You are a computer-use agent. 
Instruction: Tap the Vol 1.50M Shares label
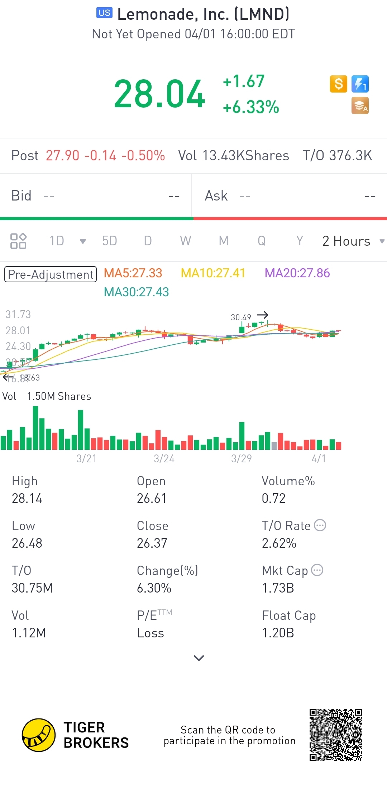click(47, 396)
